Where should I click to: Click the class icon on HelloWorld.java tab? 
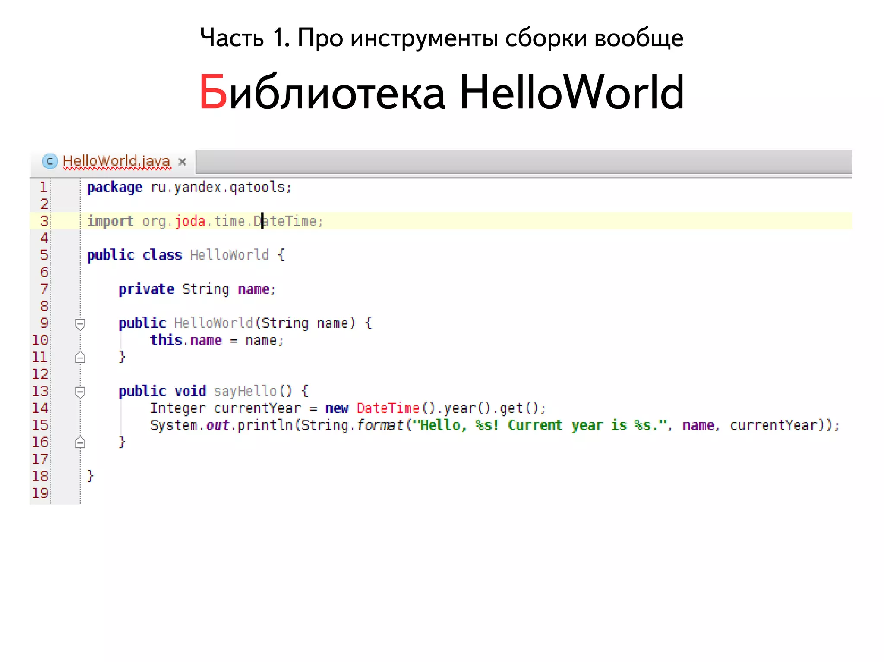pos(50,162)
